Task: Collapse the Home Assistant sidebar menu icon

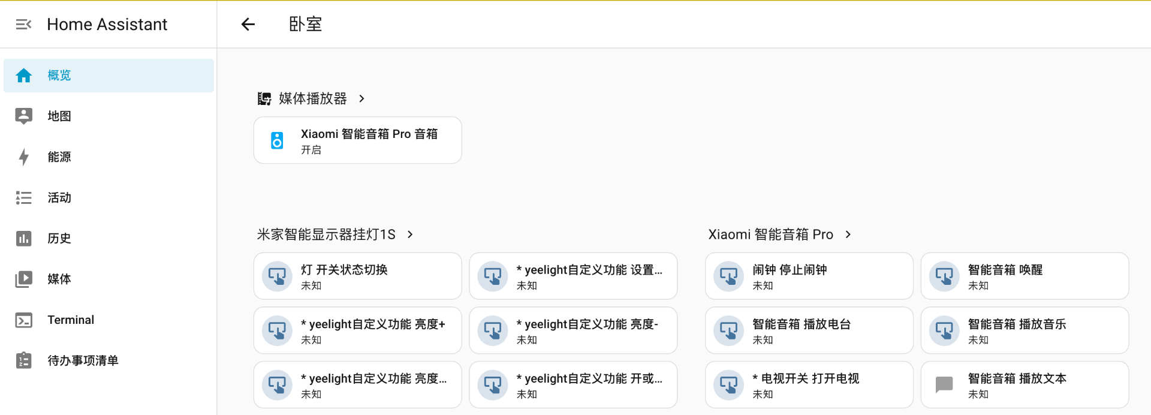Action: [23, 25]
